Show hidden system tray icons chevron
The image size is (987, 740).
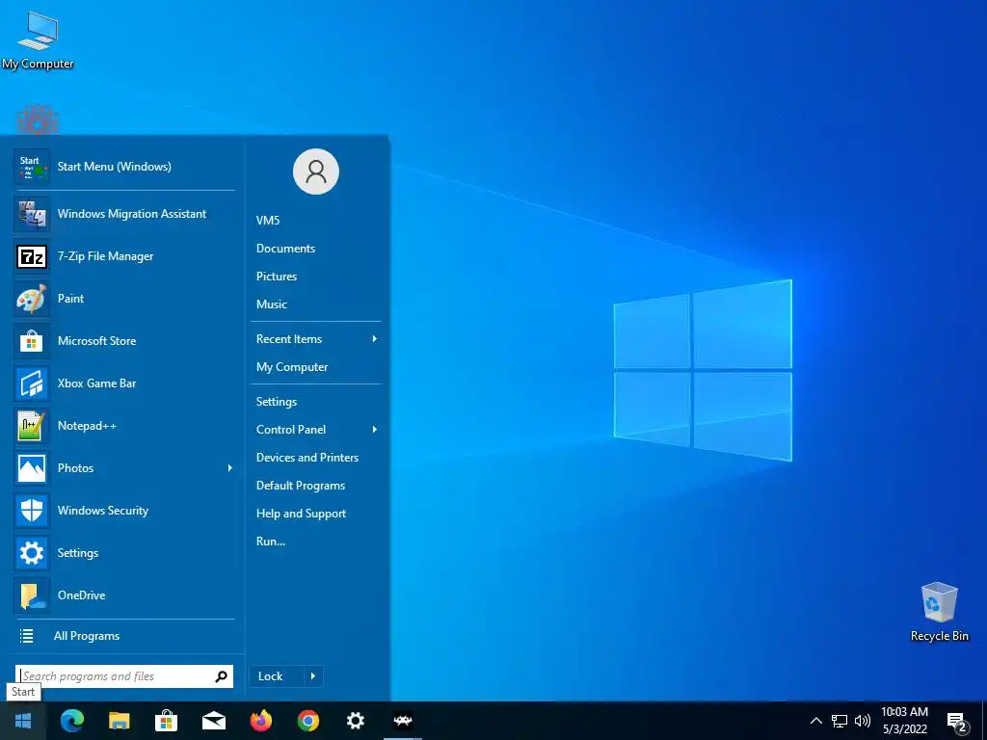coord(815,721)
